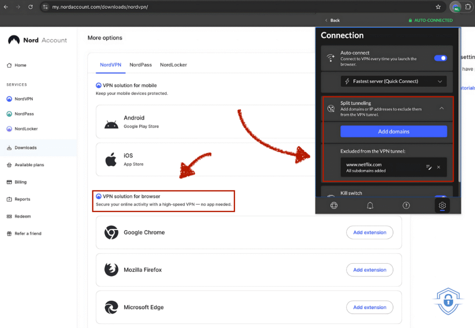Click the globe icon in extension footer

point(334,205)
